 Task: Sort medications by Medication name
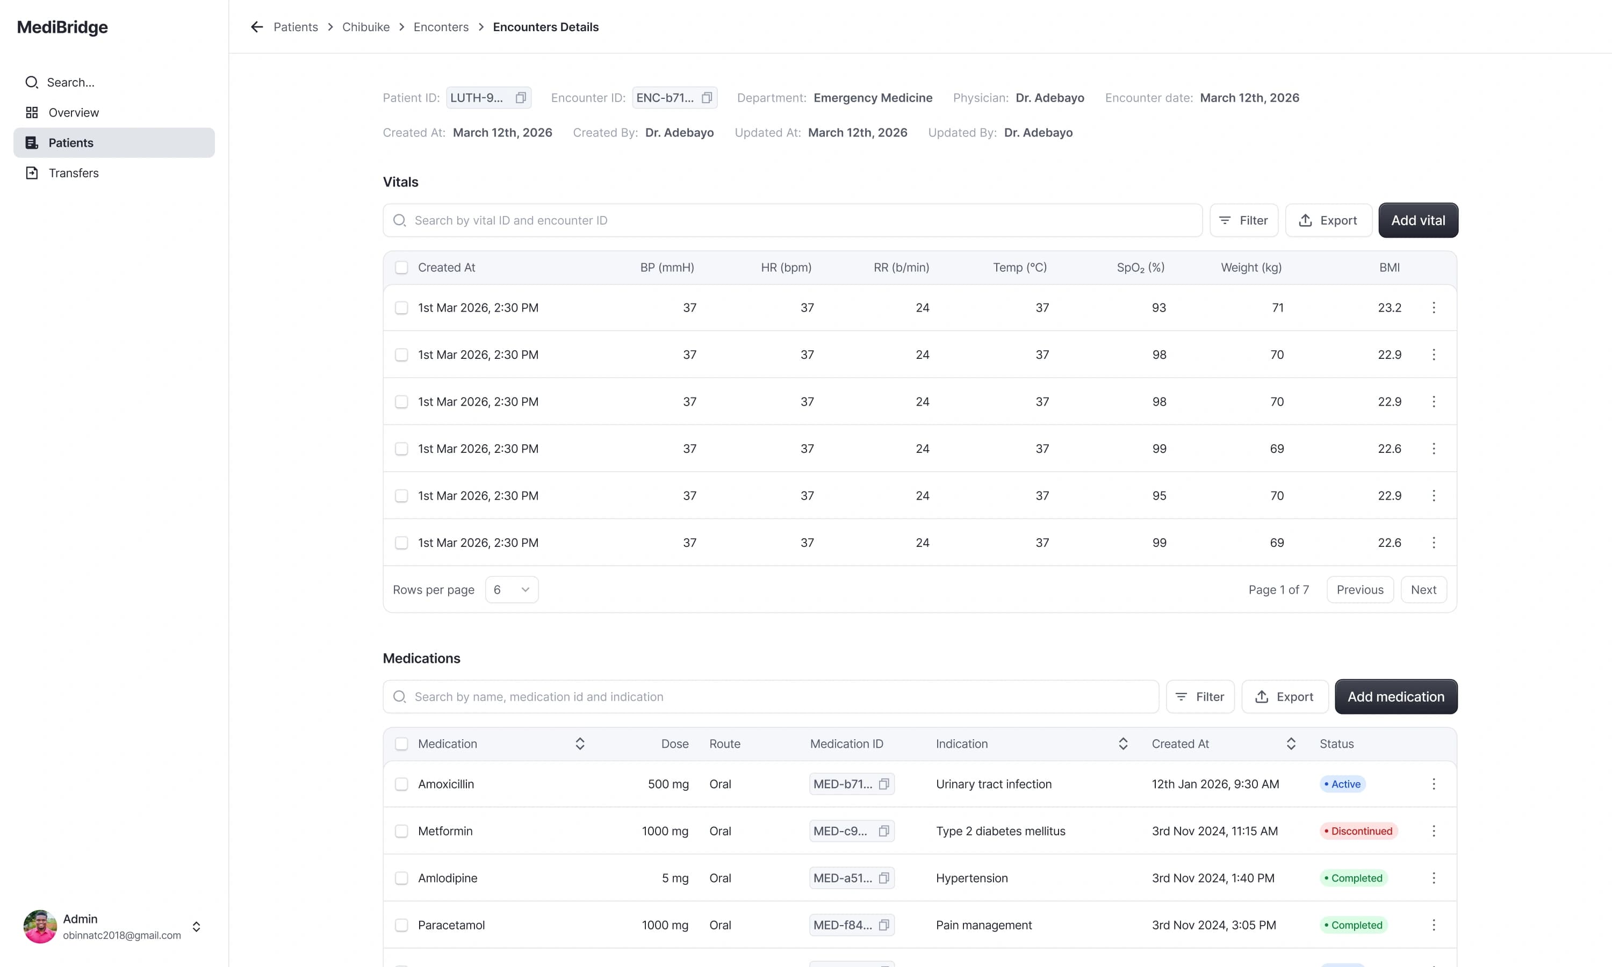pyautogui.click(x=580, y=744)
